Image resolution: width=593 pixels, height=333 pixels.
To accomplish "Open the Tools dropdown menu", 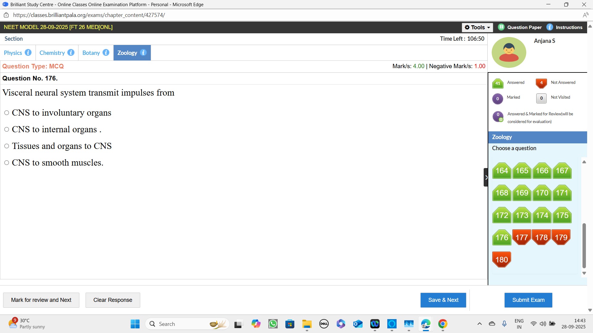I will coord(477,27).
